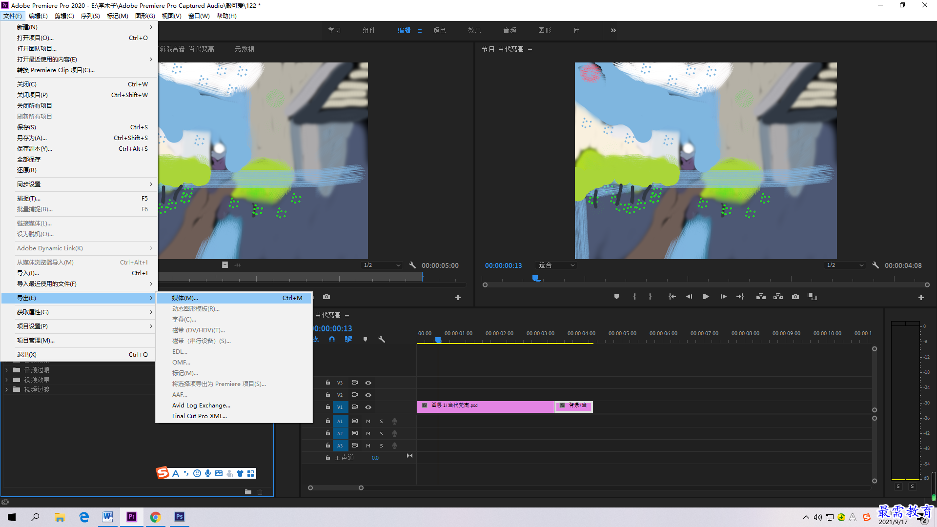937x527 pixels.
Task: Expand 视频效果 effects folder
Action: pyautogui.click(x=6, y=380)
